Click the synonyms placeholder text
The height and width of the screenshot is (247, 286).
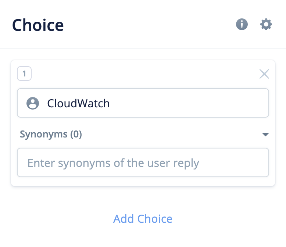tap(113, 163)
